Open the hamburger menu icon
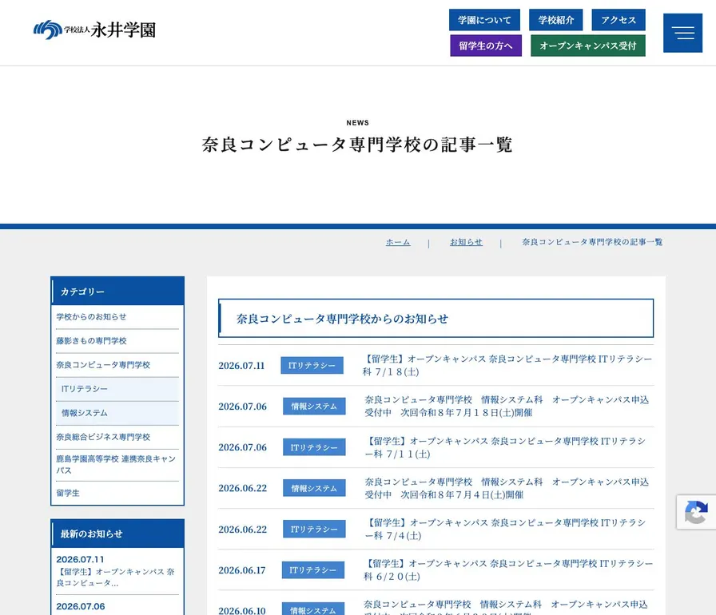The image size is (716, 615). pyautogui.click(x=682, y=33)
